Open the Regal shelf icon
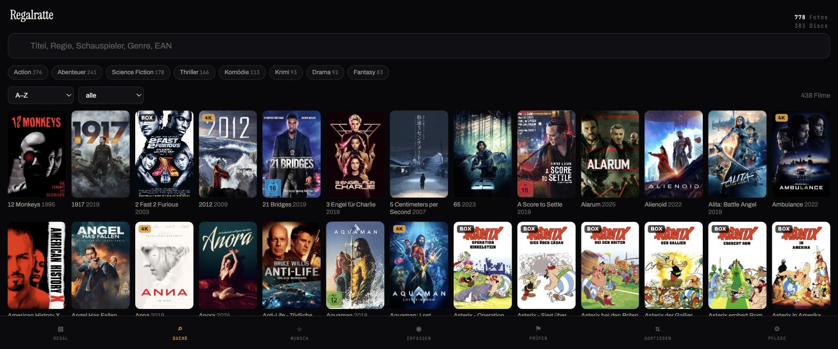Image resolution: width=838 pixels, height=349 pixels. [60, 329]
